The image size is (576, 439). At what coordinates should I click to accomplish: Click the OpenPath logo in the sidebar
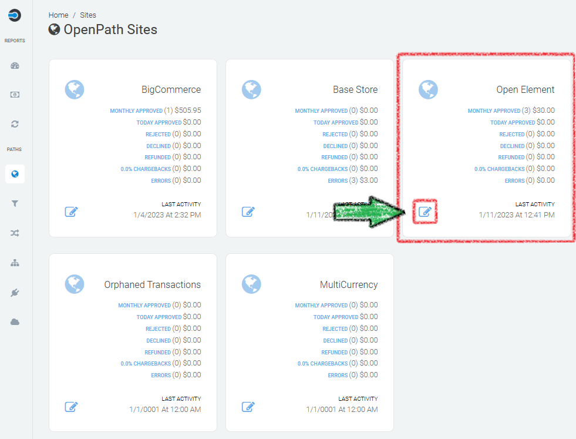tap(15, 16)
